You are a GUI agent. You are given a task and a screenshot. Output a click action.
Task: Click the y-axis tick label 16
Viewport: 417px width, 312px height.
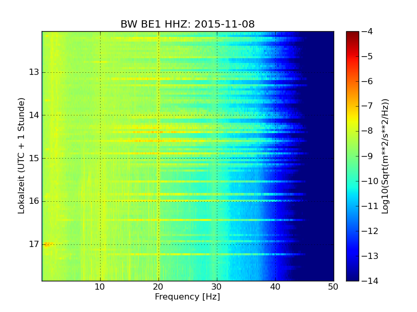tap(34, 201)
